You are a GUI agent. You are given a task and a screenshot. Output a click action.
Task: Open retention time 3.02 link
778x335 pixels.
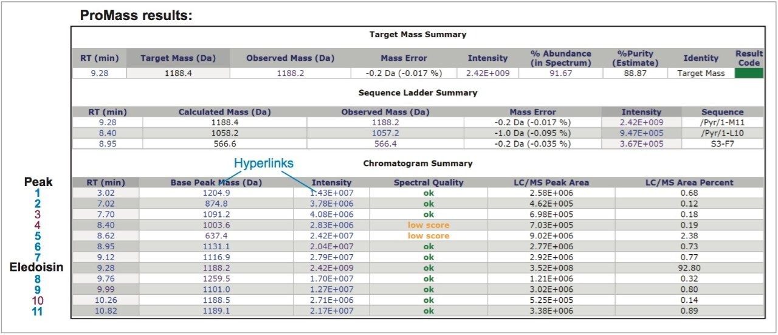106,193
